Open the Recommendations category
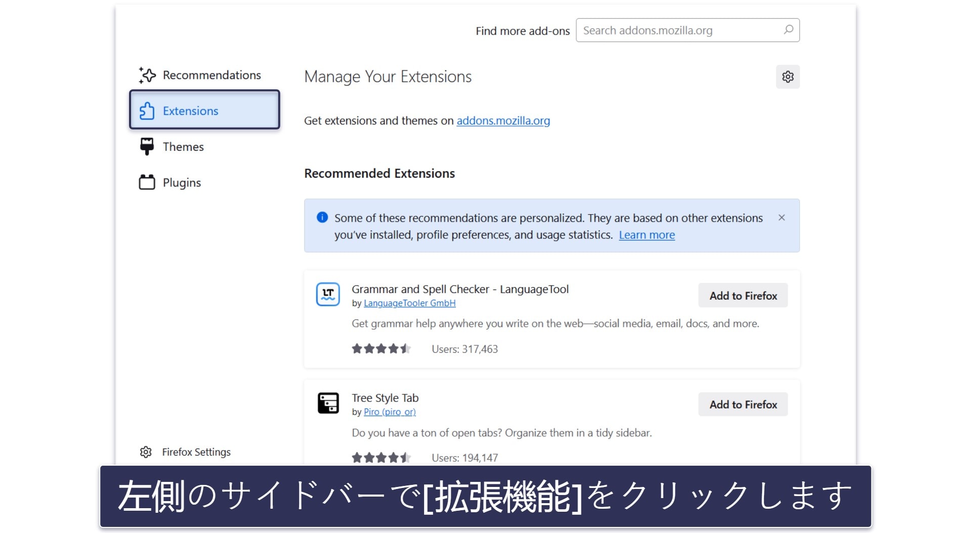The image size is (971, 533). pyautogui.click(x=200, y=75)
